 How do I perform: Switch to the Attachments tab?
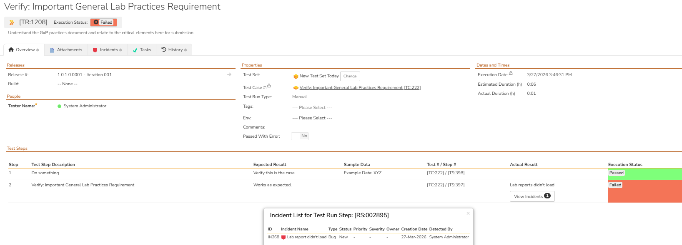pyautogui.click(x=66, y=50)
